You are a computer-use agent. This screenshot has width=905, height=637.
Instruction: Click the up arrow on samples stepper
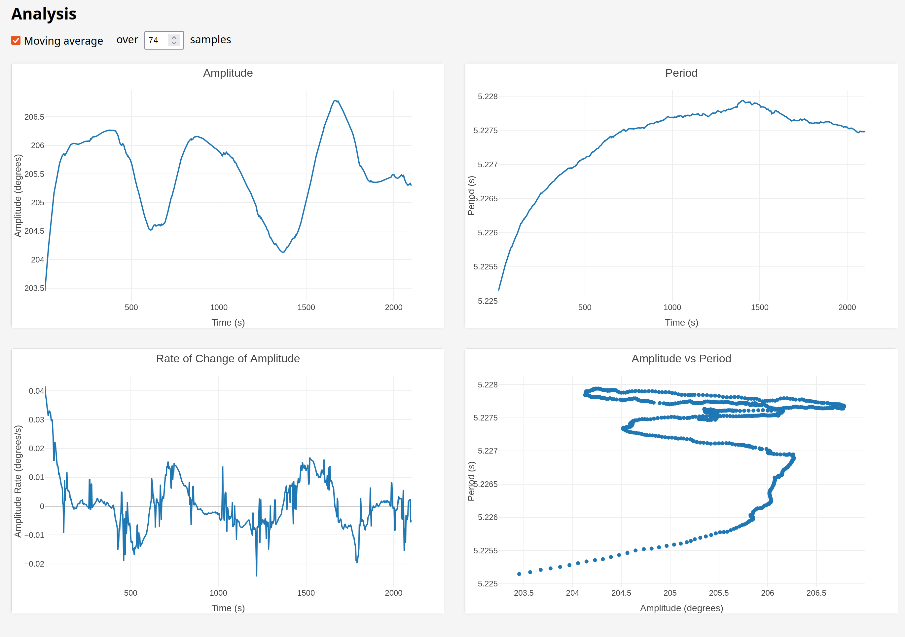click(x=174, y=37)
